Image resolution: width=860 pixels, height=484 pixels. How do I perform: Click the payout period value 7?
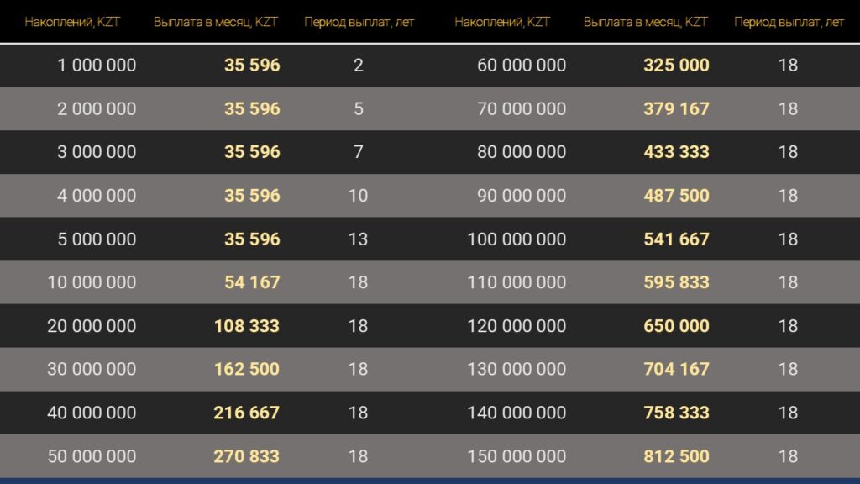(x=358, y=152)
